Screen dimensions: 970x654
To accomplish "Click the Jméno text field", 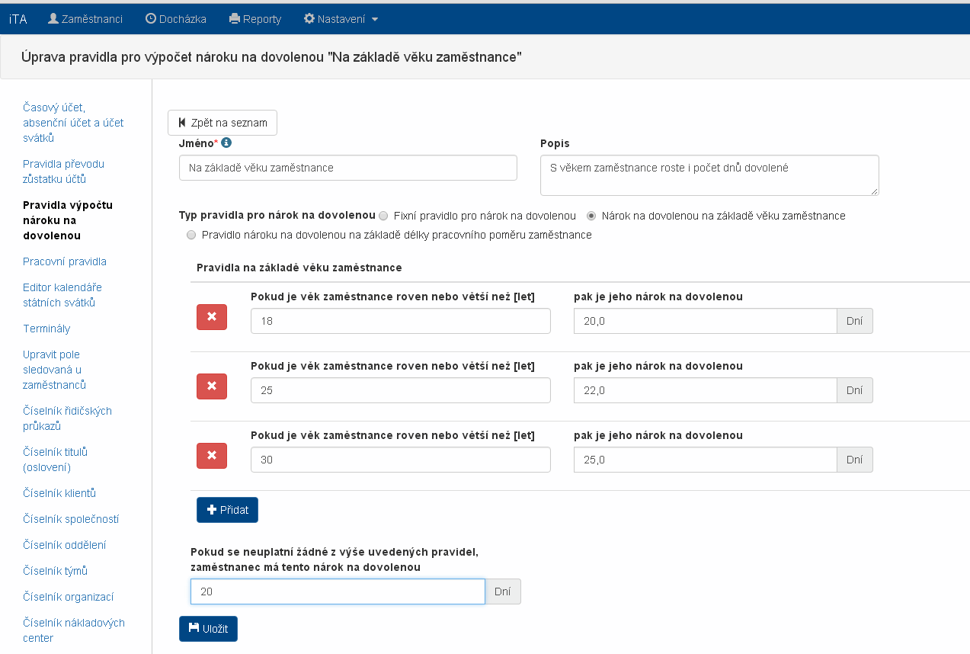I will coord(347,168).
